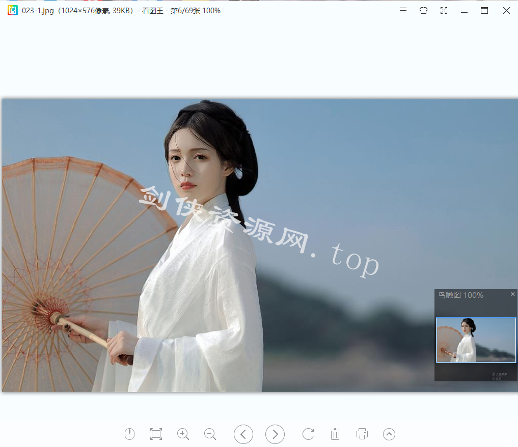Image resolution: width=518 pixels, height=447 pixels.
Task: Go to the next image
Action: (x=275, y=434)
